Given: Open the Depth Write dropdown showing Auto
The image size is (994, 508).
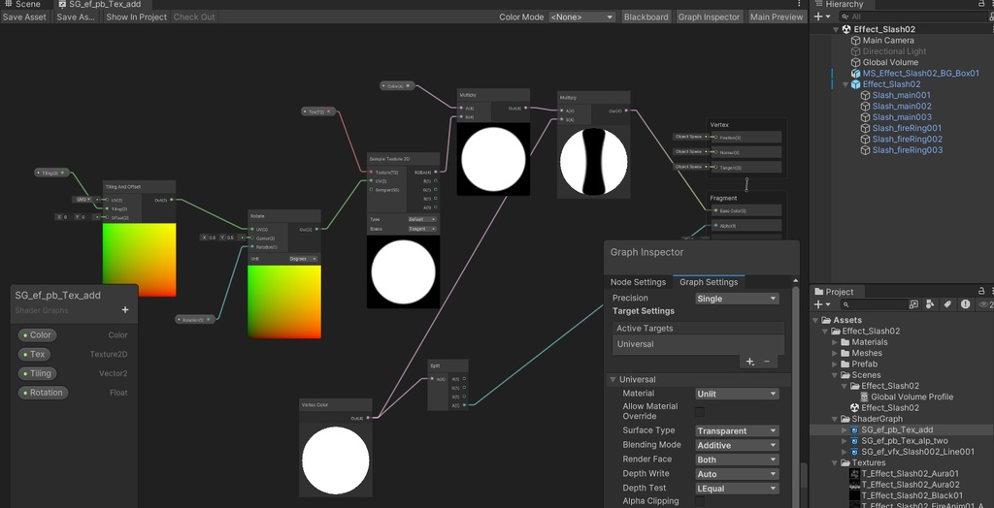Looking at the screenshot, I should click(x=737, y=474).
